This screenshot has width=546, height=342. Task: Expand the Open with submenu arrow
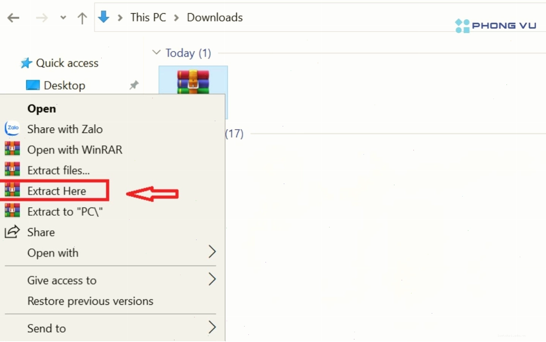point(212,251)
